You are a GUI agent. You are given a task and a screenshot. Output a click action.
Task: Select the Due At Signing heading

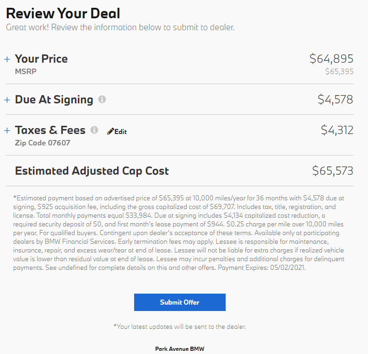click(x=54, y=100)
